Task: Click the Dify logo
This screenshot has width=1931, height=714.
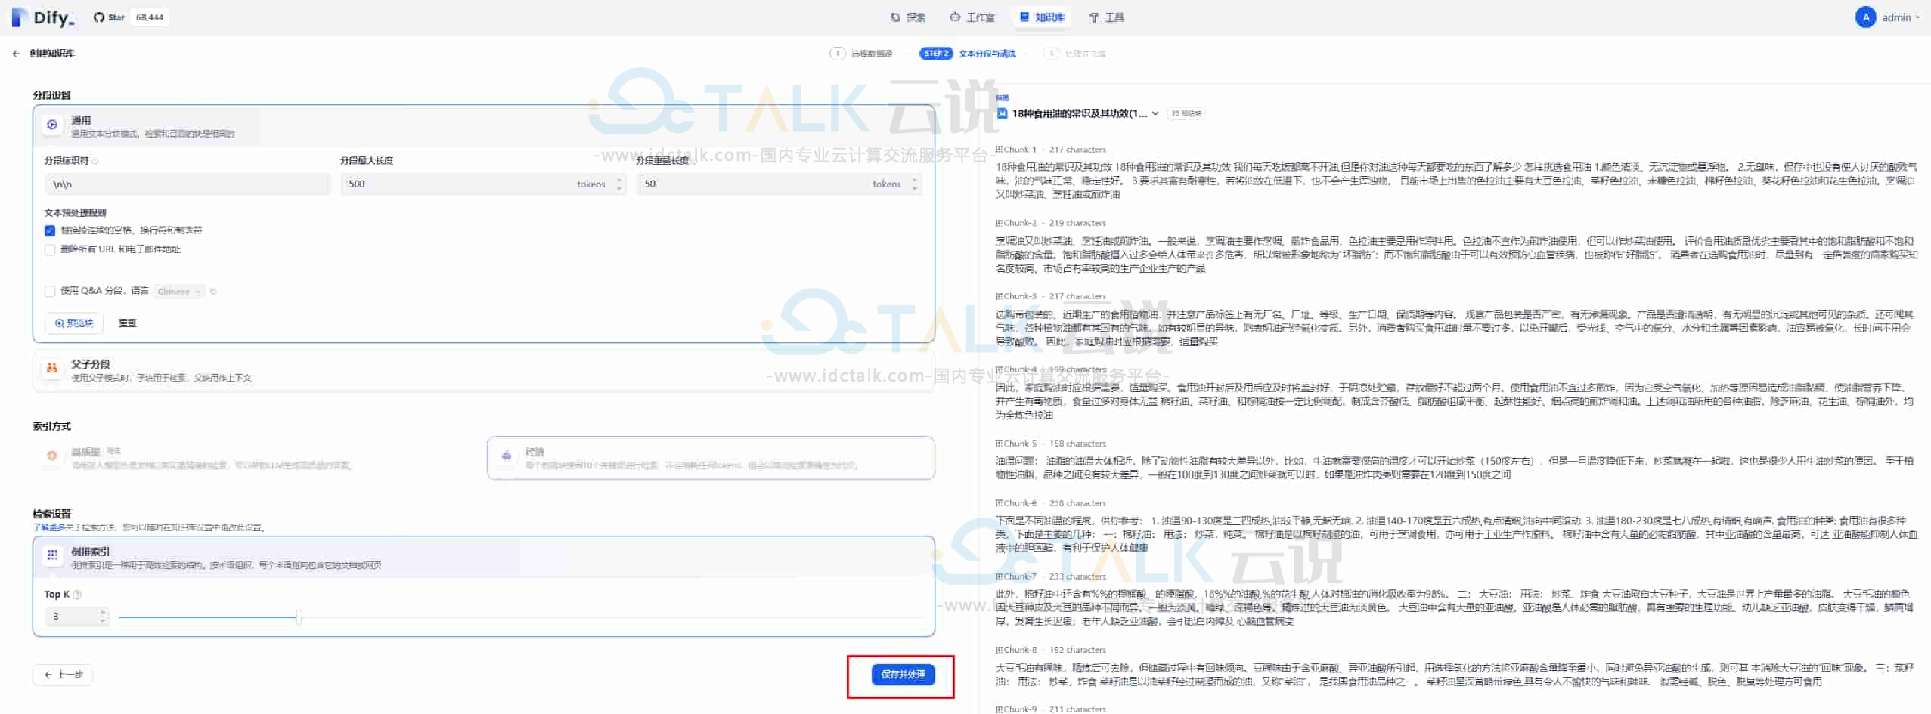Action: tap(43, 17)
